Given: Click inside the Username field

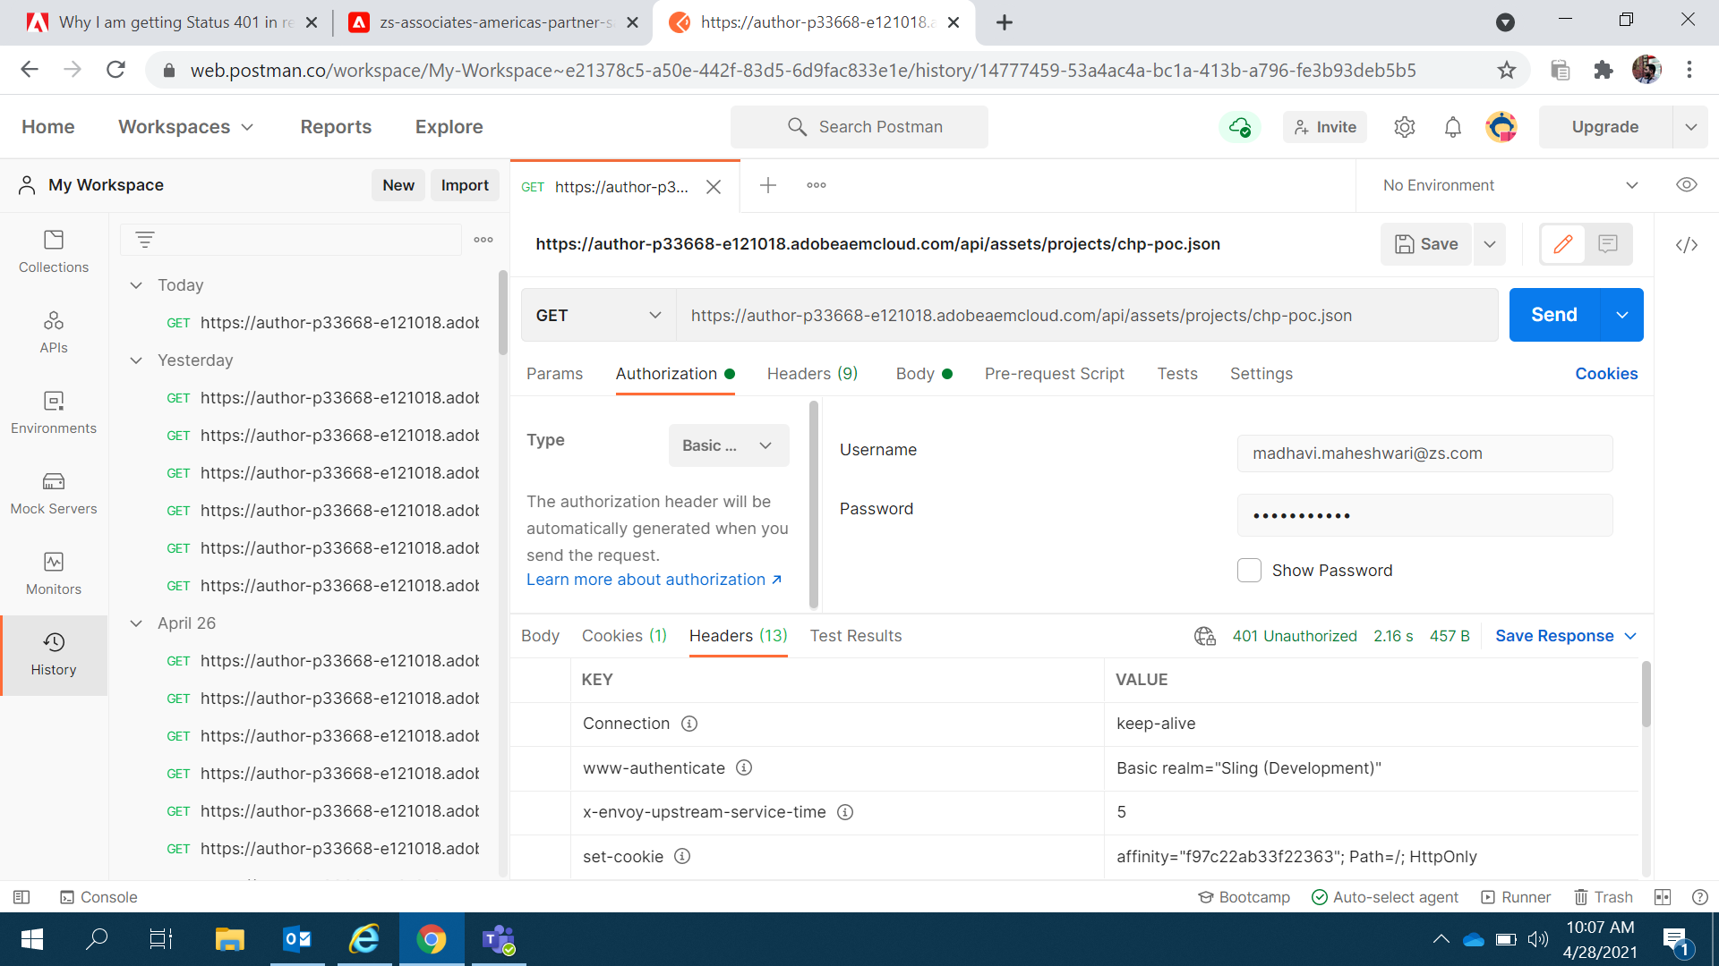Looking at the screenshot, I should pyautogui.click(x=1424, y=453).
